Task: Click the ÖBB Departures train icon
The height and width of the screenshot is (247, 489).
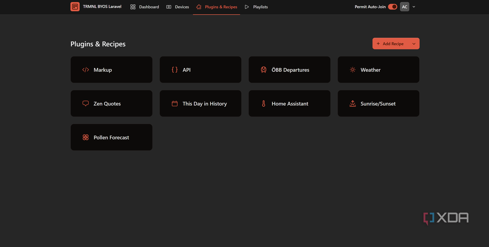Action: 264,70
